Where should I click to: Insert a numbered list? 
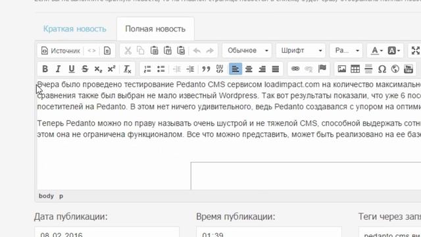coord(147,69)
